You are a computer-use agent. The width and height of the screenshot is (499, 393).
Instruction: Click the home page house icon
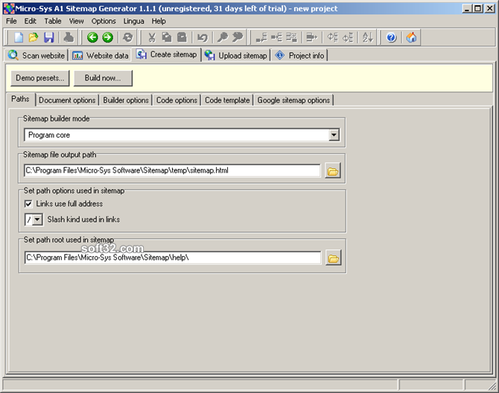411,37
